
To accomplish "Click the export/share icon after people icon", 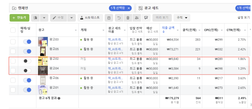I will tap(146, 18).
